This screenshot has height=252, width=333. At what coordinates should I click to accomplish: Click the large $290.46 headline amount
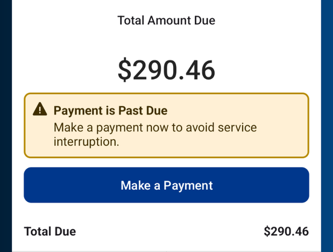tap(166, 70)
